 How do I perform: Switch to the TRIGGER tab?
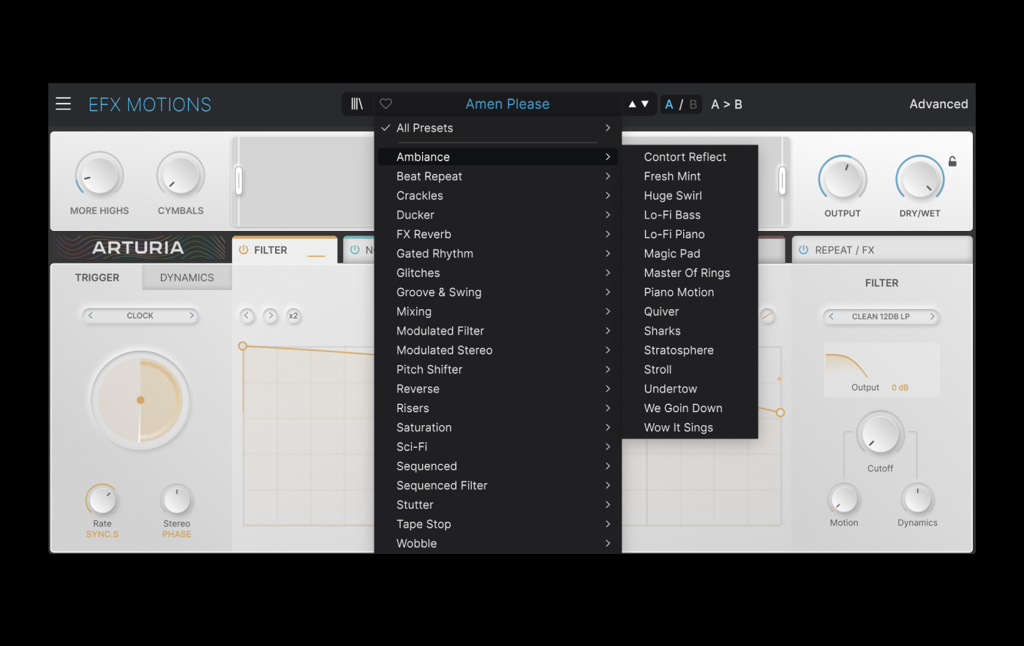[97, 278]
